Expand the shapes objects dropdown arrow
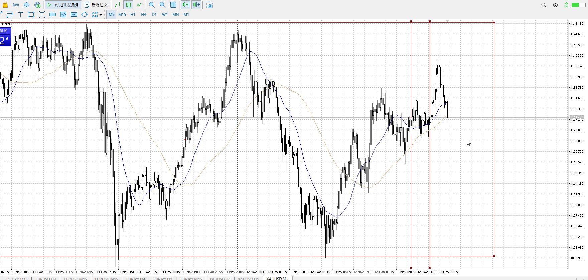 pos(101,15)
